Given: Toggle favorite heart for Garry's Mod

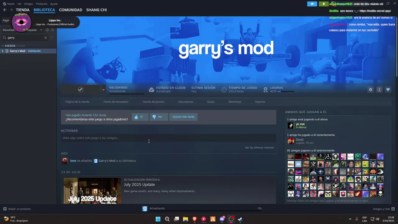Looking at the screenshot, I should (x=388, y=90).
